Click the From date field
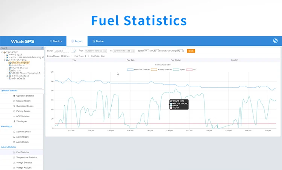The image size is (282, 170). click(x=96, y=51)
